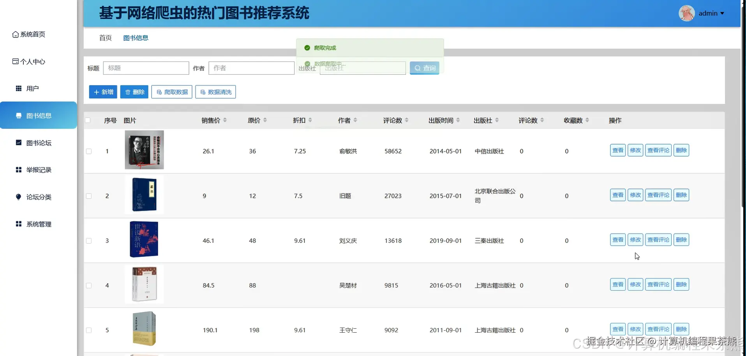Viewport: 746px width, 356px height.
Task: Click the blue 删除 toolbar button
Action: [134, 92]
